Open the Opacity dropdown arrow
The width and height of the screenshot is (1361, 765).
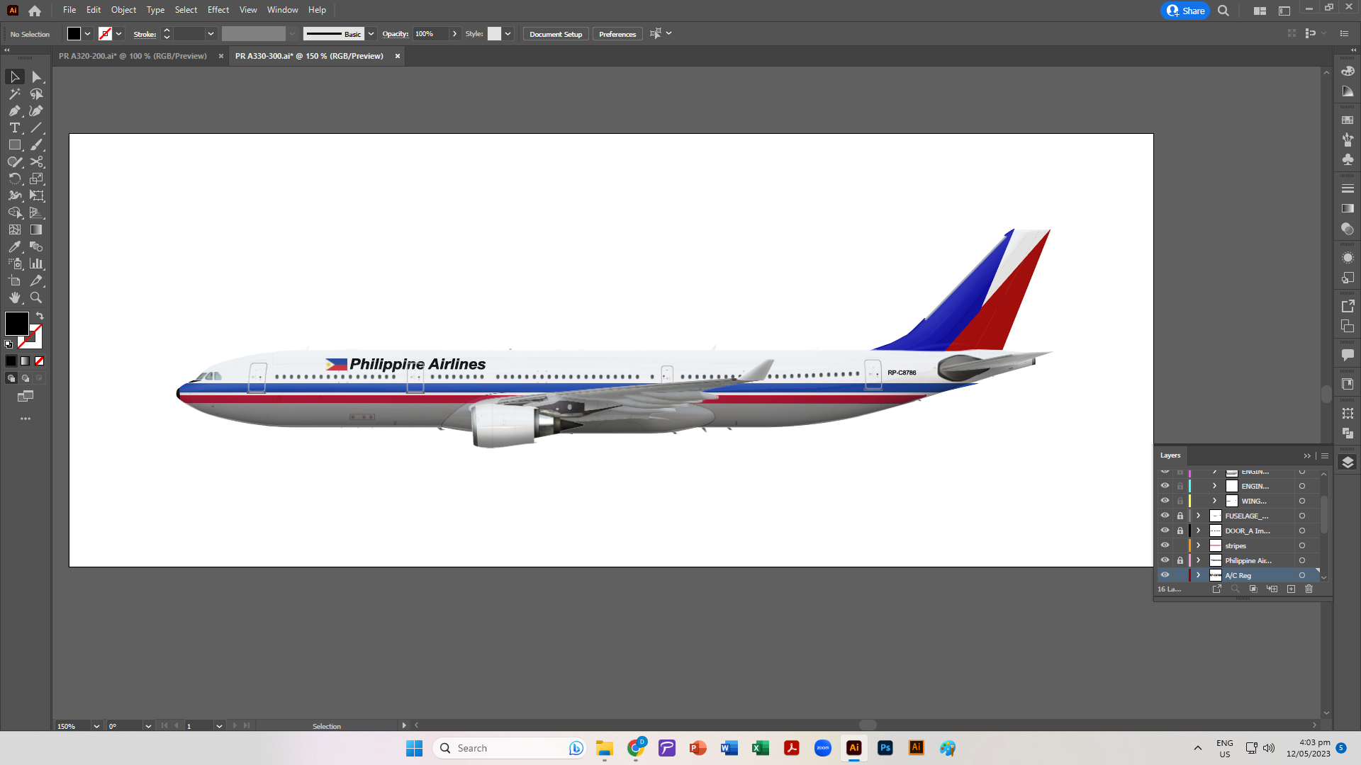click(455, 34)
